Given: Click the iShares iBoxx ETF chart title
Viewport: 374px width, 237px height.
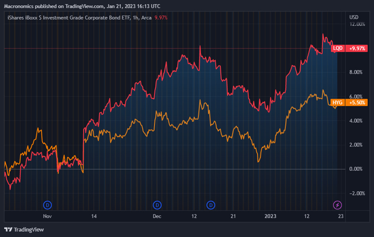Looking at the screenshot, I should [80, 18].
